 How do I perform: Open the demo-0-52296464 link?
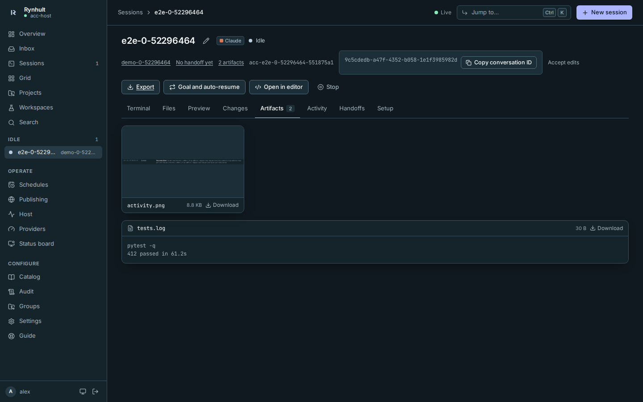pyautogui.click(x=146, y=63)
